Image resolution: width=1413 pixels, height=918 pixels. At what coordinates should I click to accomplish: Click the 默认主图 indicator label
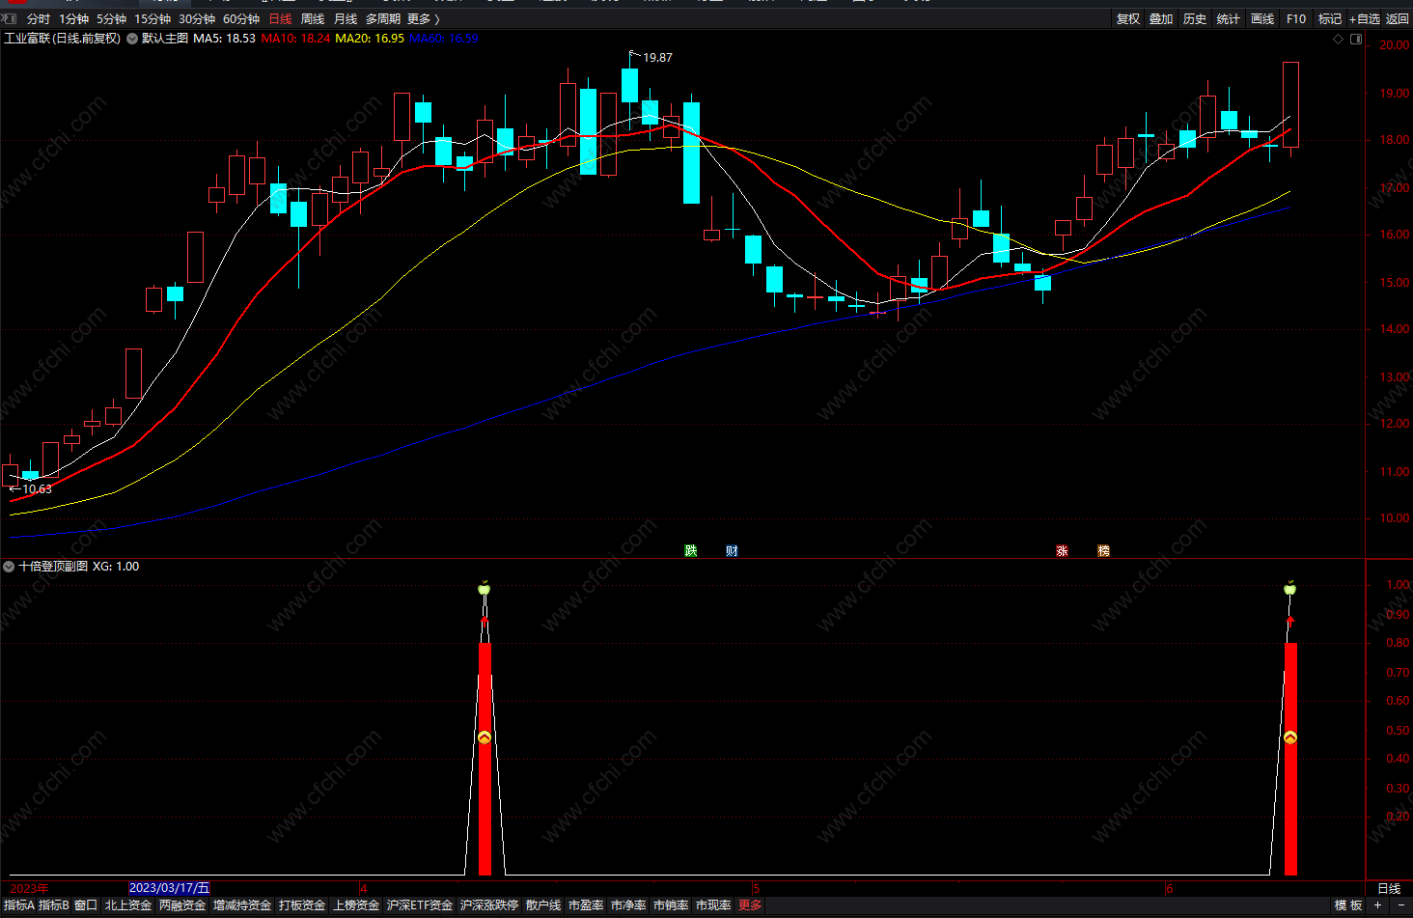165,39
